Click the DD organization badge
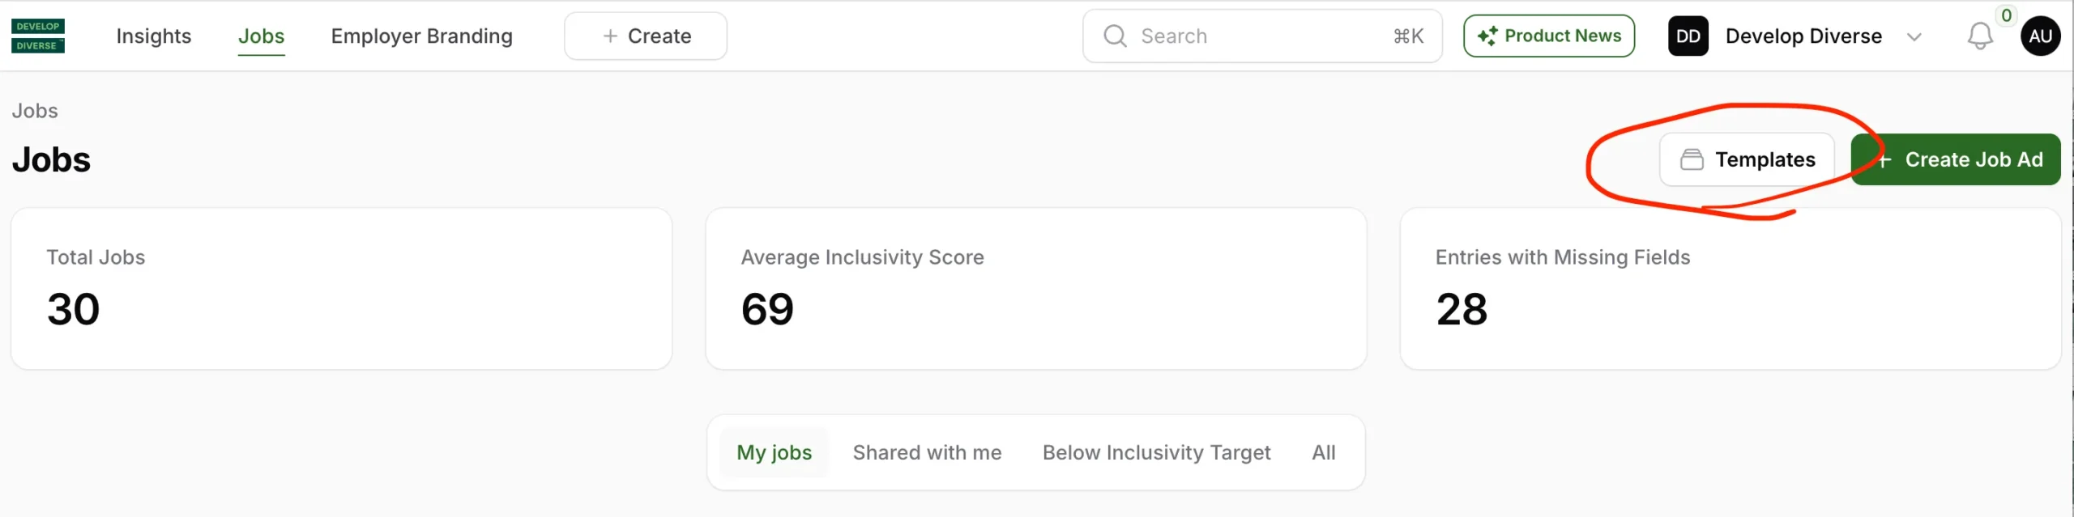 click(1688, 36)
